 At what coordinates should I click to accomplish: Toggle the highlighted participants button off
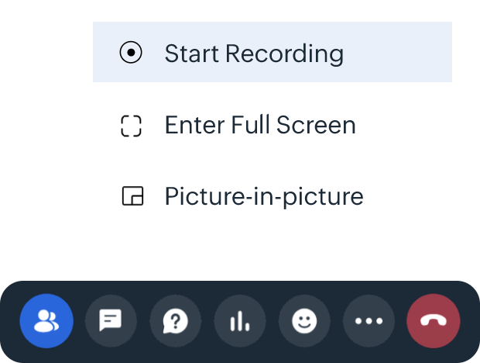point(46,320)
